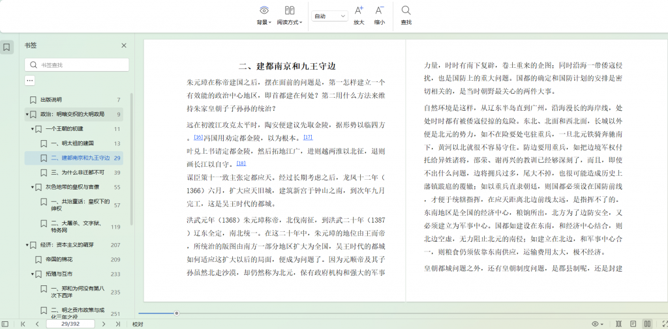The width and height of the screenshot is (668, 329).
Task: Close the 书签 bookmarks panel
Action: 124,46
